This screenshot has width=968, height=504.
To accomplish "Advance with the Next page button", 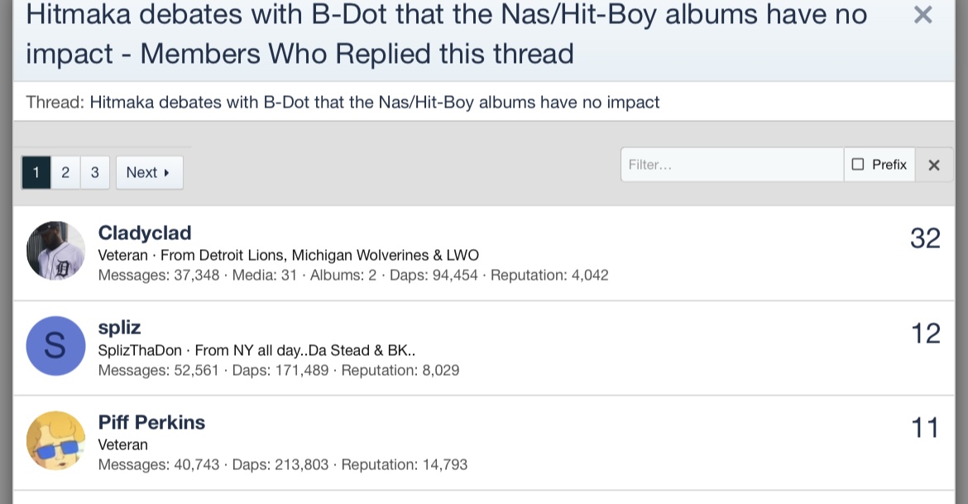I will click(149, 172).
